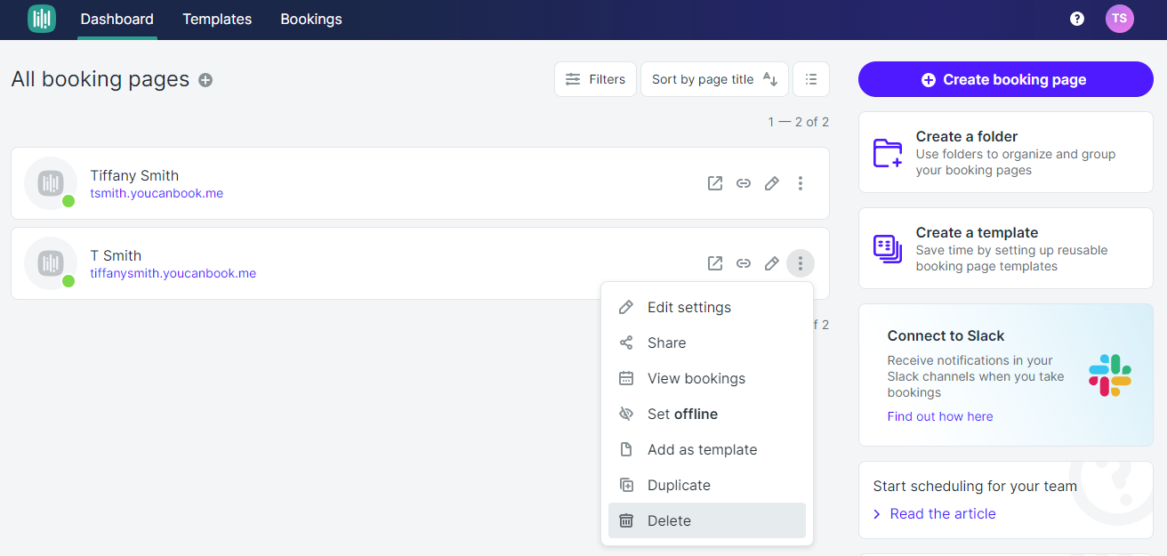Open Read the article link
Screen dimensions: 1167x556
point(943,513)
